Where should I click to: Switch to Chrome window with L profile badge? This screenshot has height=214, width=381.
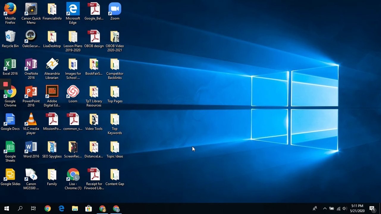click(x=116, y=208)
